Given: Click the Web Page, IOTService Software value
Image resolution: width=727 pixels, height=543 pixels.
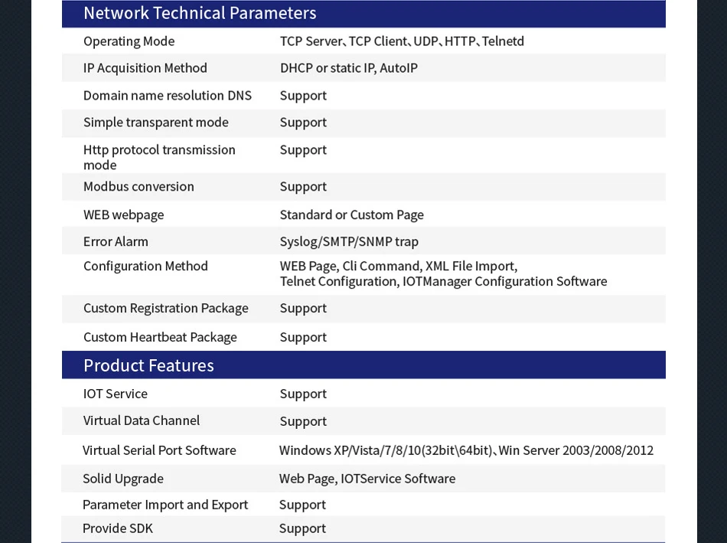Looking at the screenshot, I should (367, 479).
